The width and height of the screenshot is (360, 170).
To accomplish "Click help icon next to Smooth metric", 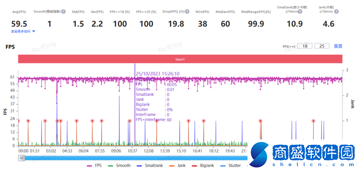I will pyautogui.click(x=63, y=12).
